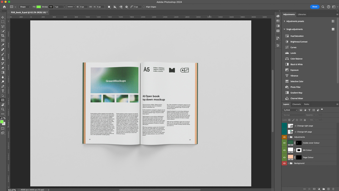Select the Move tool
The image size is (339, 191).
pos(3,17)
